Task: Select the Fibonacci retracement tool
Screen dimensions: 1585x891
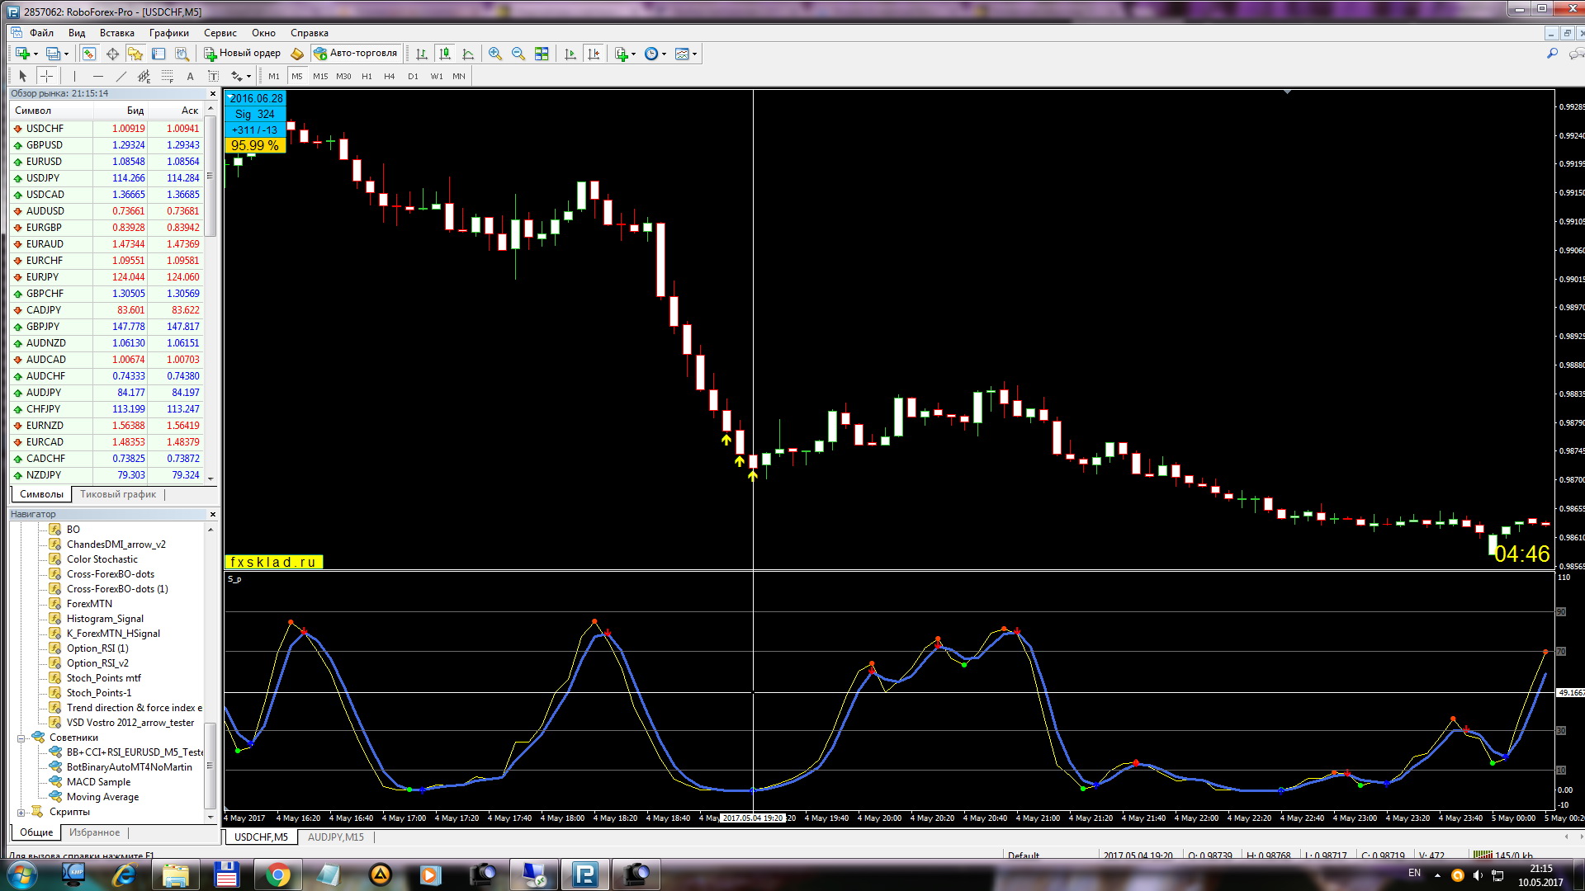Action: tap(167, 76)
